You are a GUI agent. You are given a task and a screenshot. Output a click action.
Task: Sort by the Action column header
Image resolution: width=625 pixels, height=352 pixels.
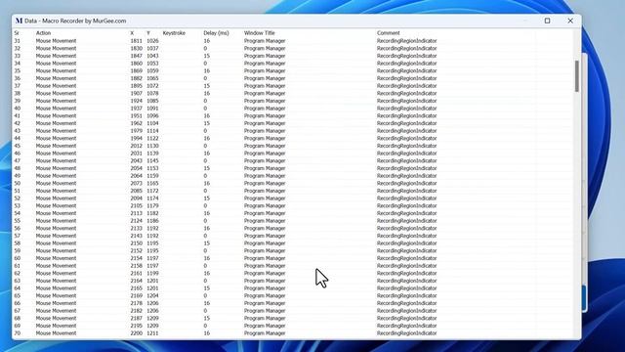point(43,33)
